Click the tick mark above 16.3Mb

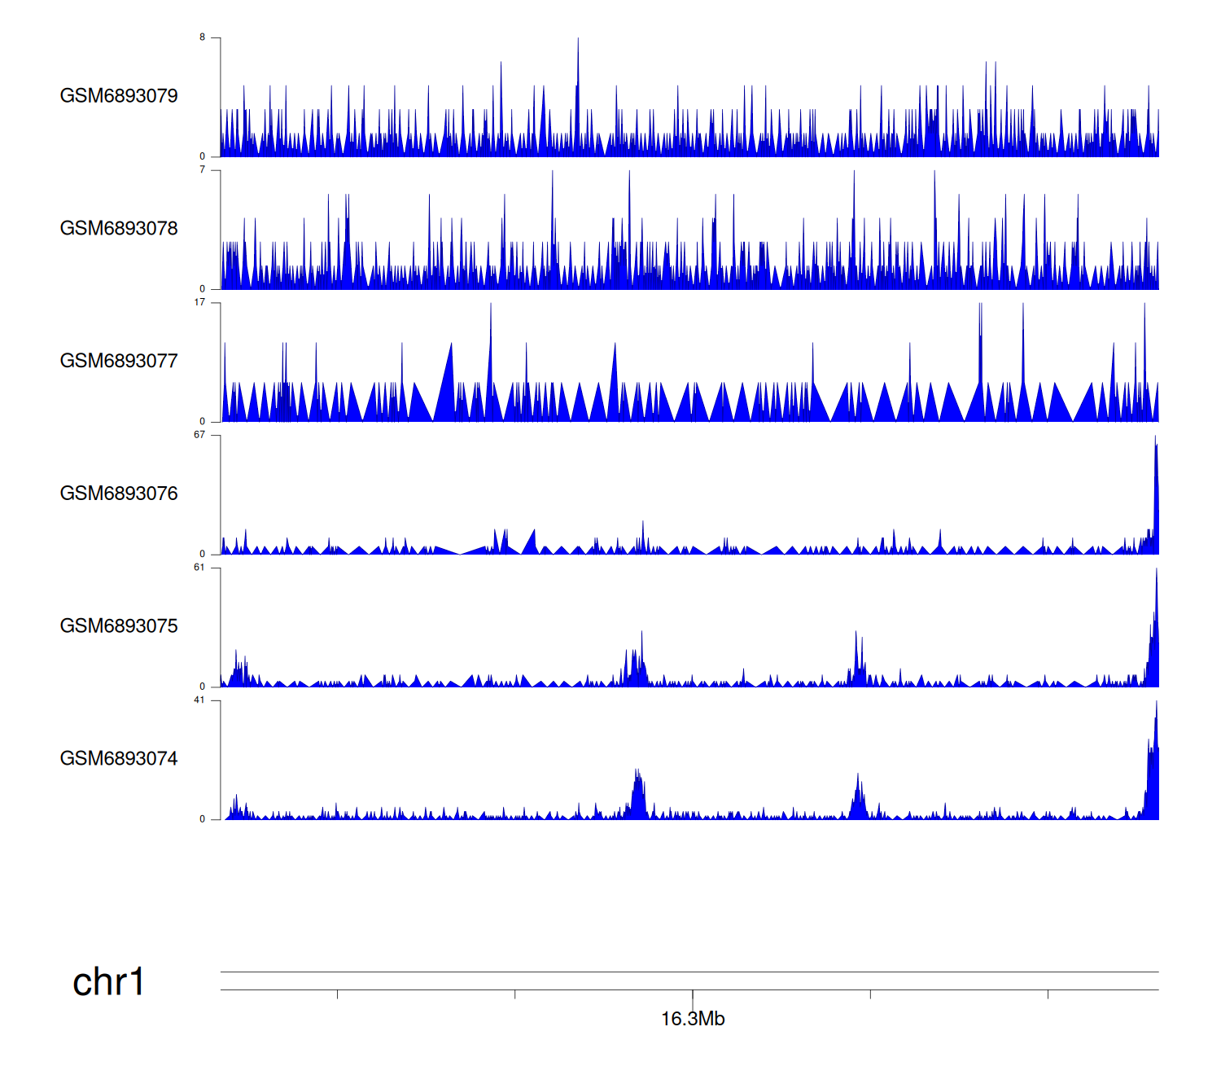point(693,996)
